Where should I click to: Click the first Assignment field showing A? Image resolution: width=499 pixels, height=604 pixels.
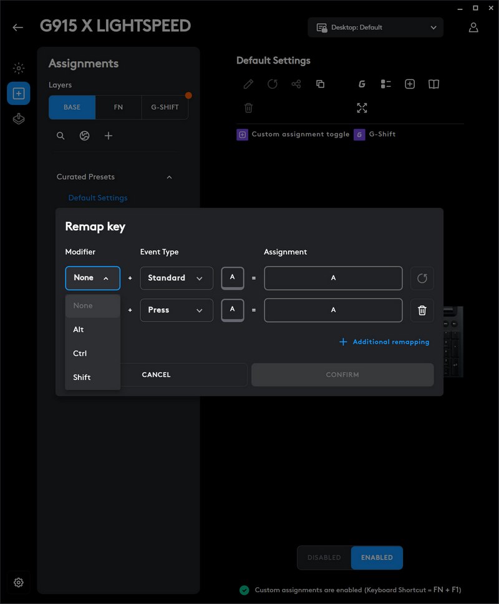point(333,278)
